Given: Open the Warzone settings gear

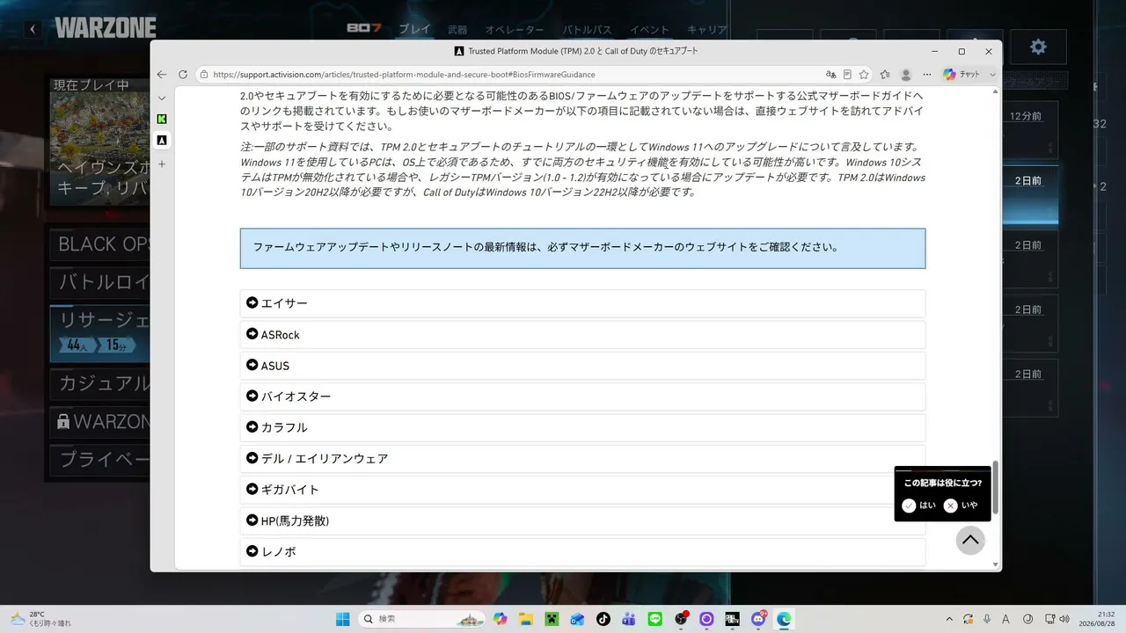Looking at the screenshot, I should tap(1038, 47).
